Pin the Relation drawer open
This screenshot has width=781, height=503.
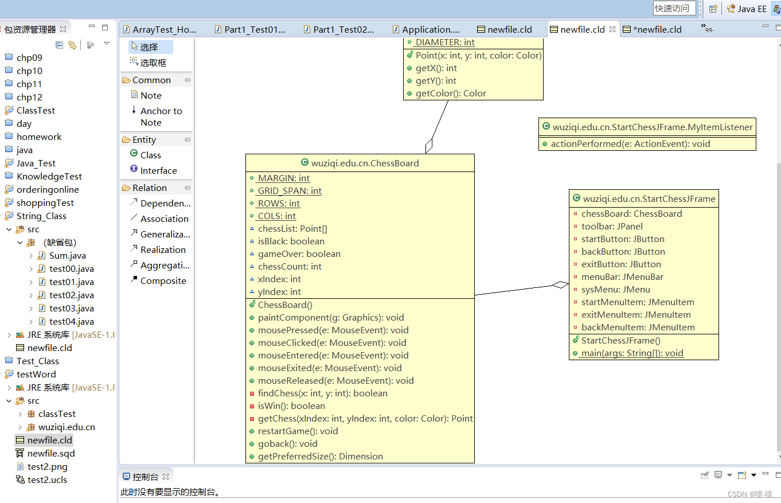(187, 188)
